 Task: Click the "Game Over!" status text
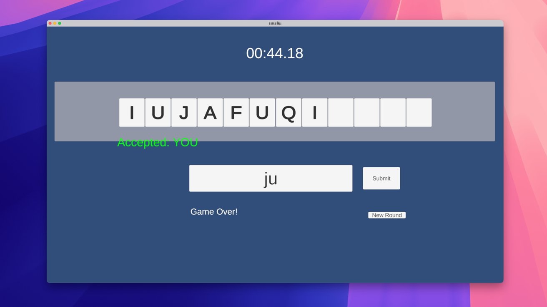pos(214,212)
